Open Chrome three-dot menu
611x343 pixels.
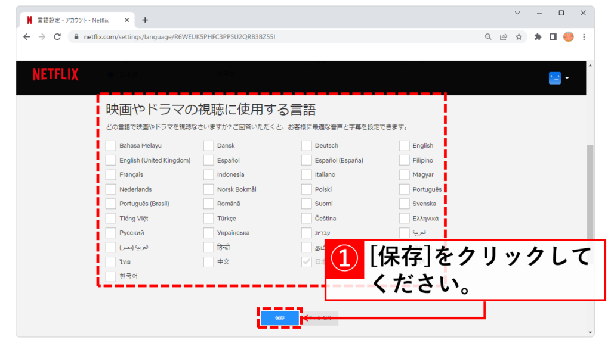(584, 37)
